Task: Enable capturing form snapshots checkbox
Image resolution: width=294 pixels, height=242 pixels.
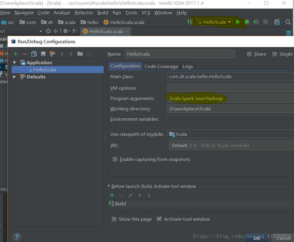Action: click(115, 159)
